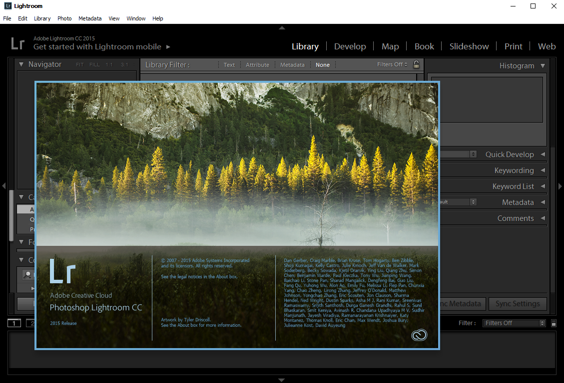Image resolution: width=564 pixels, height=383 pixels.
Task: Click "2015 Release" text on splash screen
Action: [x=63, y=323]
